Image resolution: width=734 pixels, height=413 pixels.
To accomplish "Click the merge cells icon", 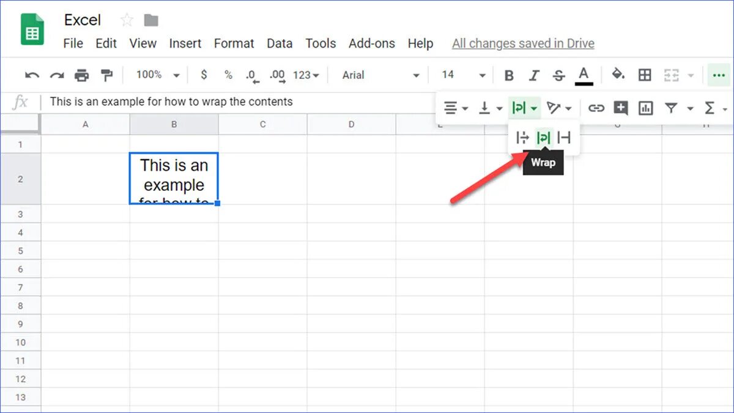I will click(672, 75).
